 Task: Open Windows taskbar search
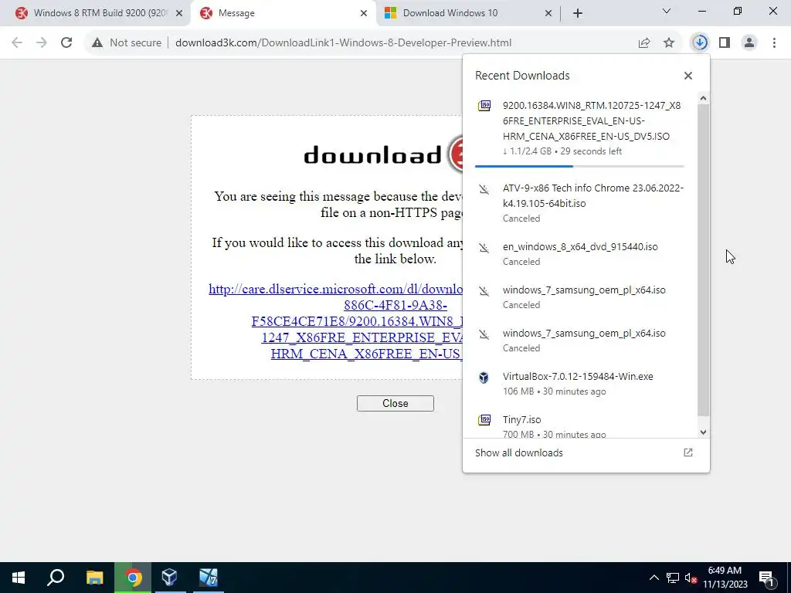(x=56, y=578)
